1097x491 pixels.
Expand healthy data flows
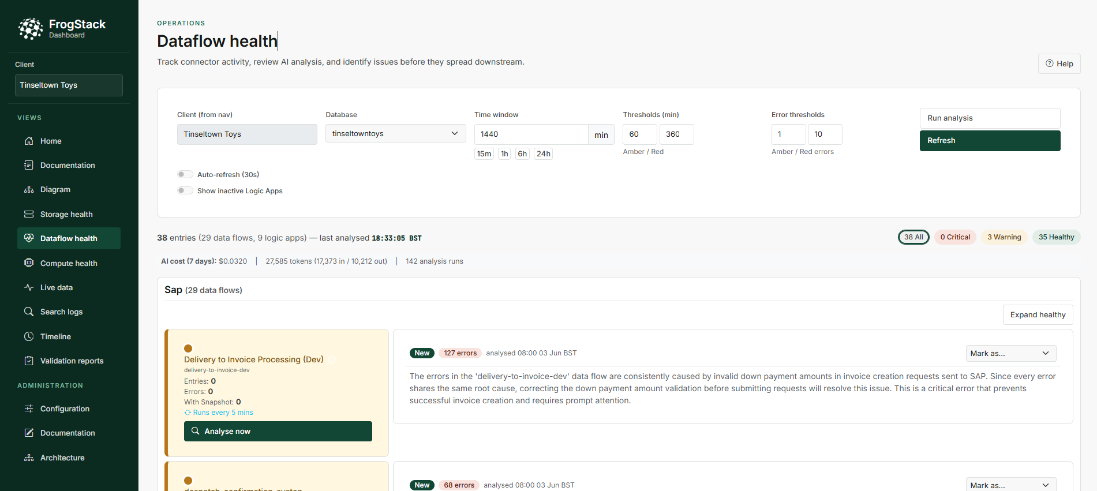click(x=1038, y=314)
